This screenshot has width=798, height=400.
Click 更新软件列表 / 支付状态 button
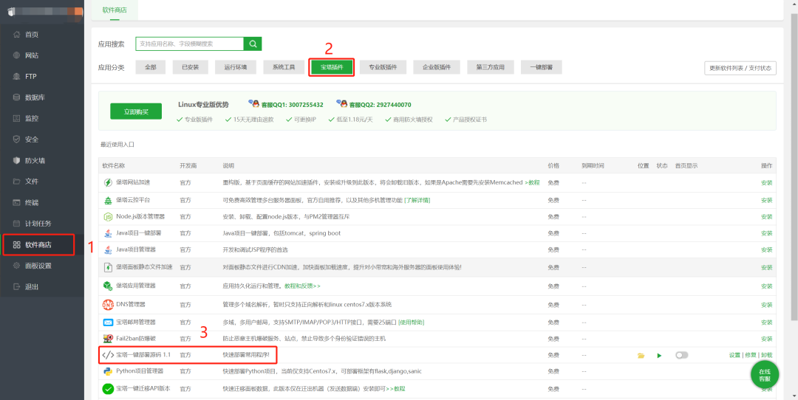click(740, 68)
